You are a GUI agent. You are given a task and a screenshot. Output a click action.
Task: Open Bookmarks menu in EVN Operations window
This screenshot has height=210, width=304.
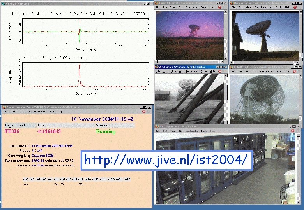coord(191,131)
